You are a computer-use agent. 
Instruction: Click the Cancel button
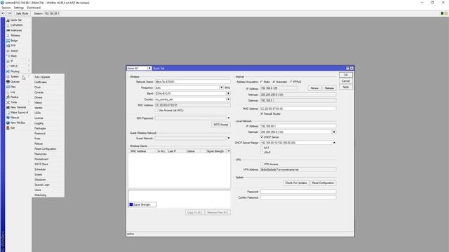(346, 81)
